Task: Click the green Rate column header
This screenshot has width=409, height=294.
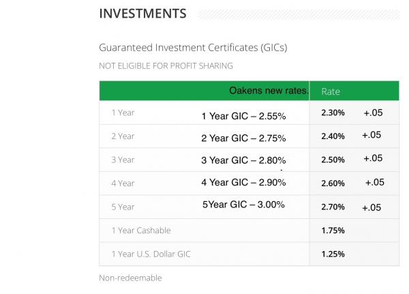Action: (x=331, y=91)
